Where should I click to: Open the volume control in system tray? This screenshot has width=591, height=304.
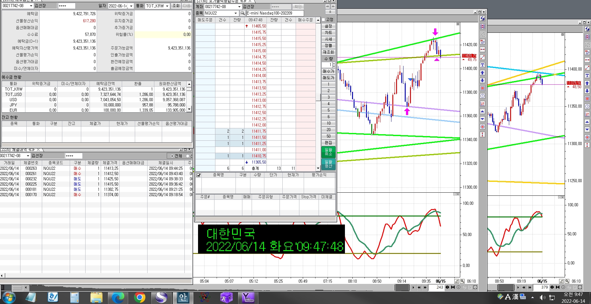542,298
